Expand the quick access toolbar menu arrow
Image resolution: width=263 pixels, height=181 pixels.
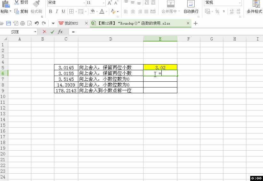pyautogui.click(x=53, y=23)
